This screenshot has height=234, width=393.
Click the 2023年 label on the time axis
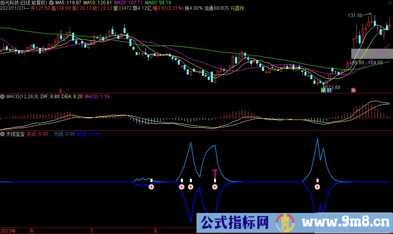pyautogui.click(x=8, y=231)
